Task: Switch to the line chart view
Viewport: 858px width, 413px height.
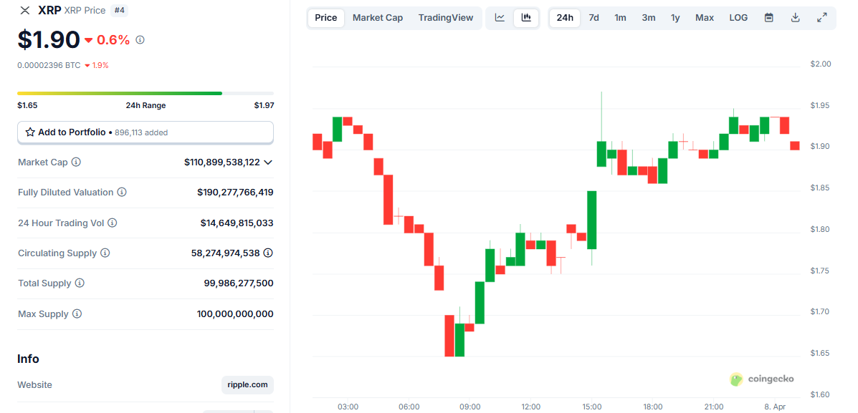Action: [x=500, y=18]
